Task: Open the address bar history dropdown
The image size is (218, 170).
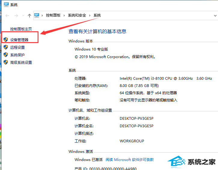Action: 215,16
